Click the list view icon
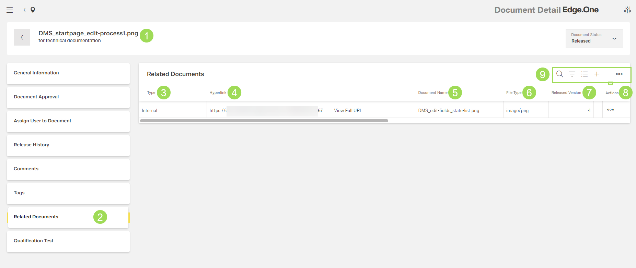Screen dimensions: 636x268 585,74
